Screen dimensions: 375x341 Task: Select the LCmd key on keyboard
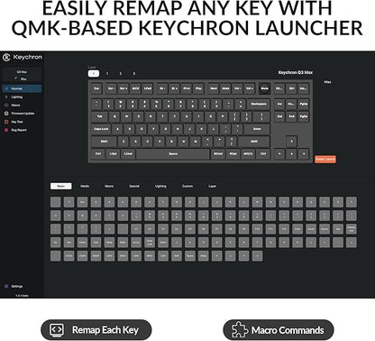coord(128,153)
